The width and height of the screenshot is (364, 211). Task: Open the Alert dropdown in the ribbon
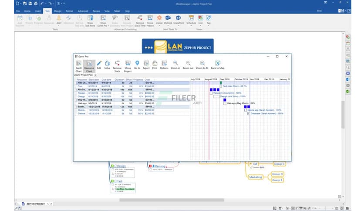click(x=59, y=25)
